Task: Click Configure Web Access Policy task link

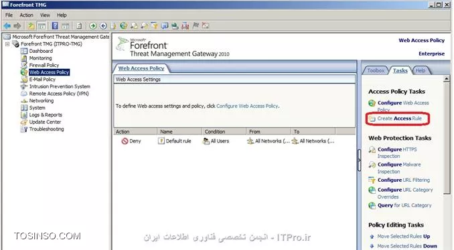Action: click(403, 106)
